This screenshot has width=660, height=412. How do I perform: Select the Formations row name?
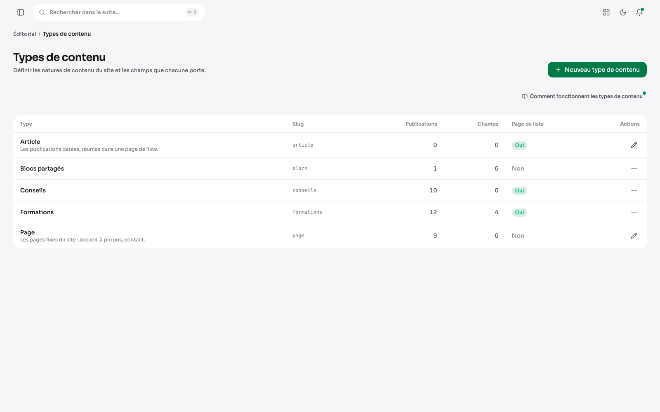click(x=37, y=212)
